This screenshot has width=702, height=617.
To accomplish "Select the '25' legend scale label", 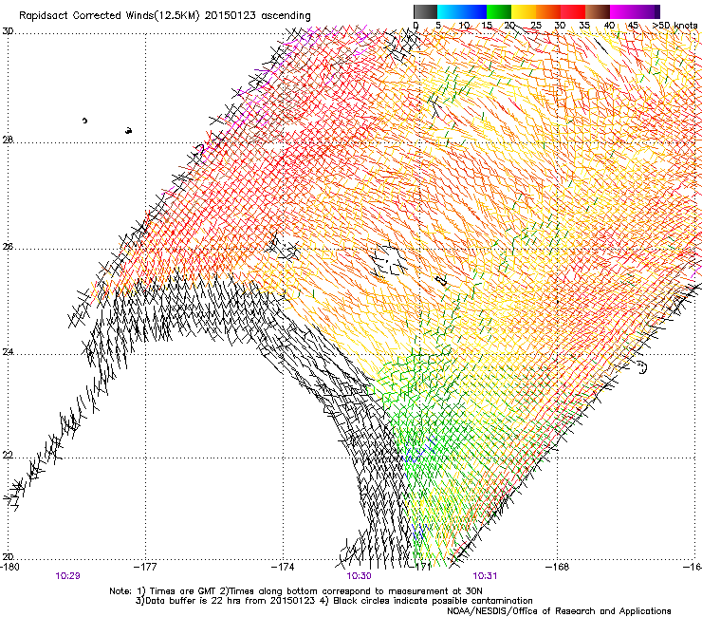I will tap(535, 25).
